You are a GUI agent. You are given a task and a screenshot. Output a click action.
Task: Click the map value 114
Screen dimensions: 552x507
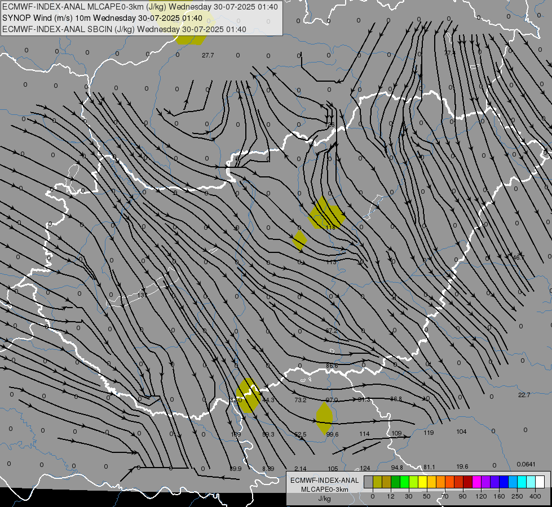pos(364,434)
